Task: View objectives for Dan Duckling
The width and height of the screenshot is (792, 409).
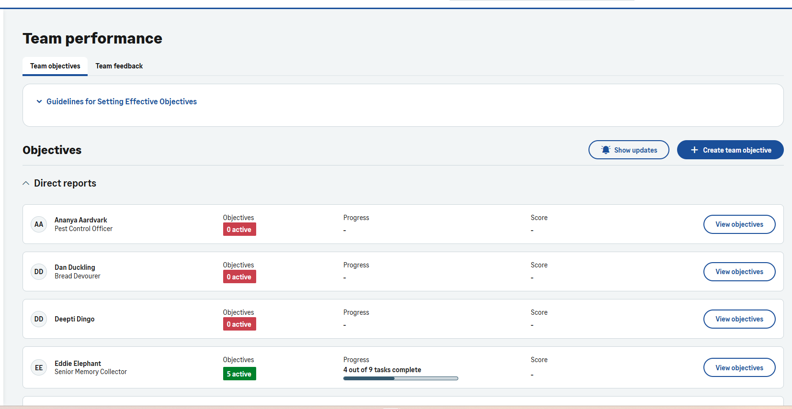Action: tap(739, 272)
